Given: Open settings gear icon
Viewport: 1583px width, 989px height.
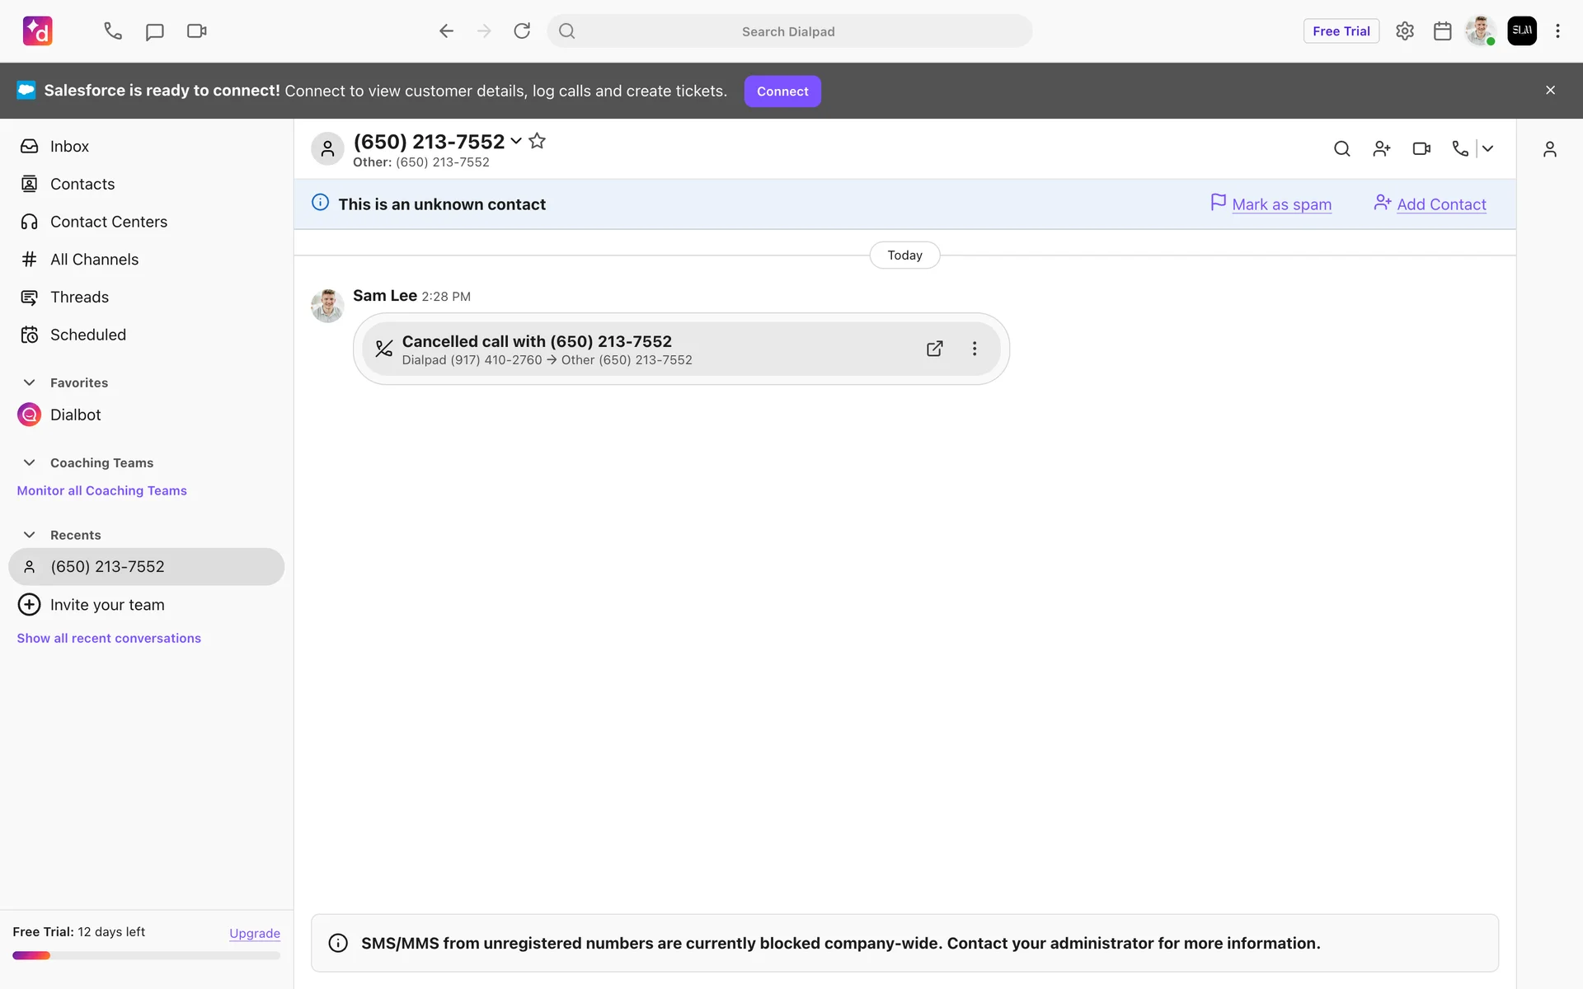Looking at the screenshot, I should click(x=1404, y=31).
